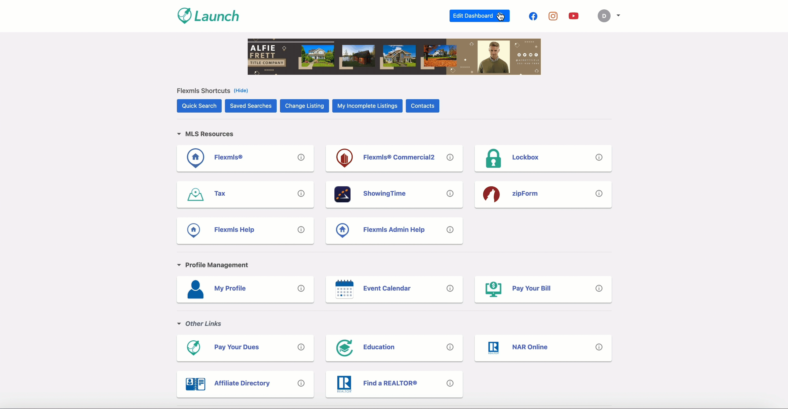This screenshot has height=409, width=788.
Task: Click the Alfie Frett Title Company banner
Action: coord(394,57)
